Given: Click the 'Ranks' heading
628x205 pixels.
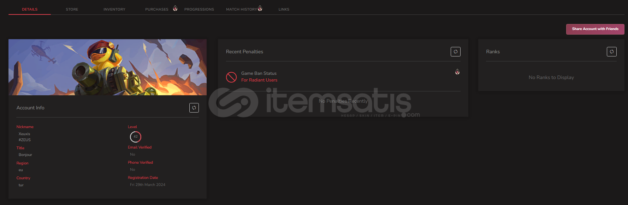Looking at the screenshot, I should click(493, 52).
